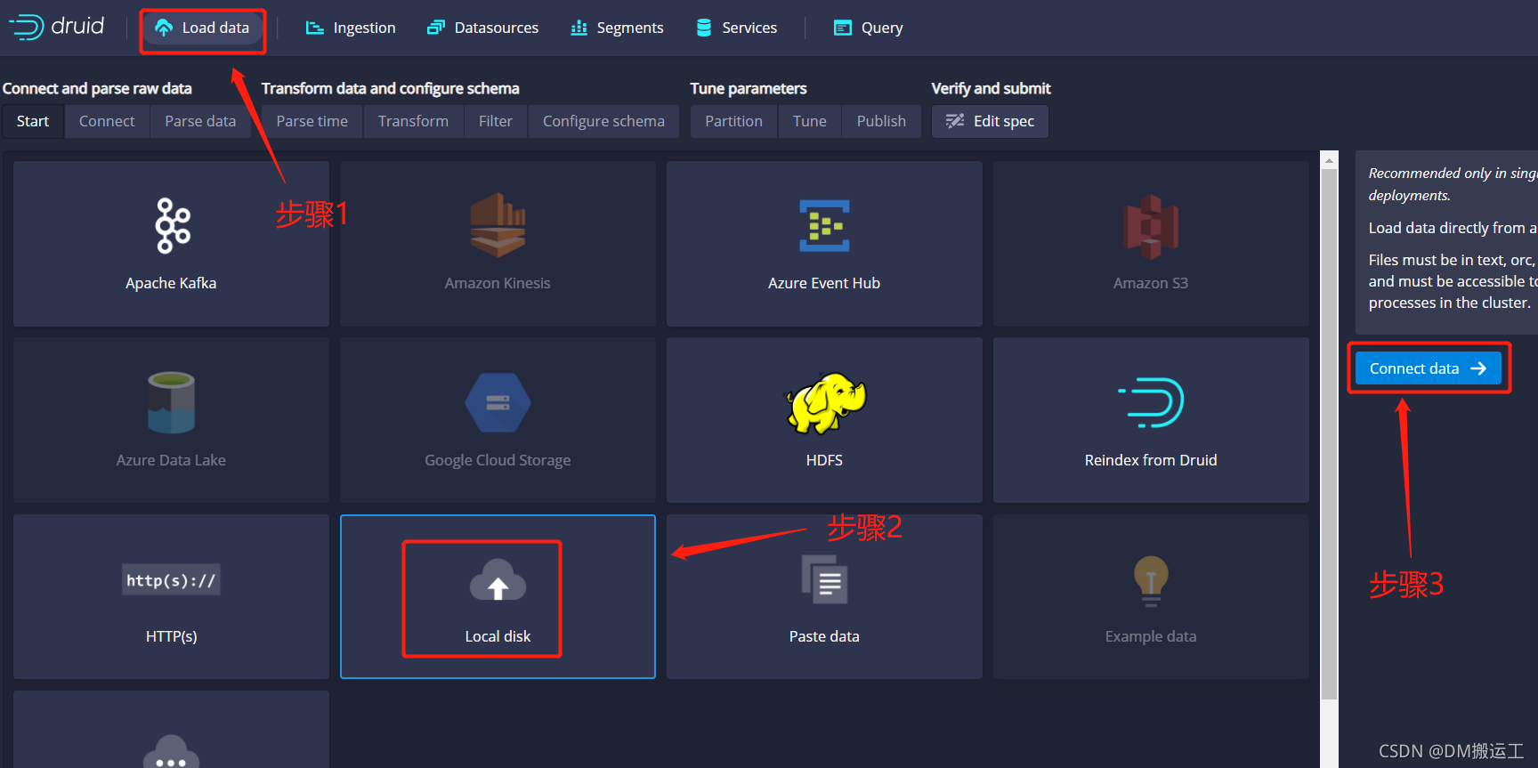Select the Partition step tab

(734, 121)
